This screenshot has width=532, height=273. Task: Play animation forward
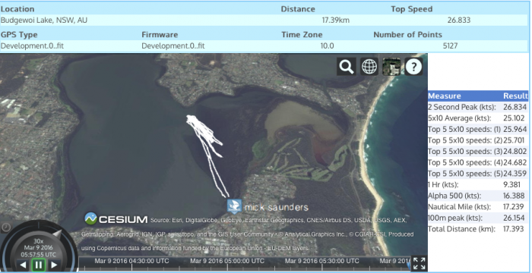coord(54,265)
